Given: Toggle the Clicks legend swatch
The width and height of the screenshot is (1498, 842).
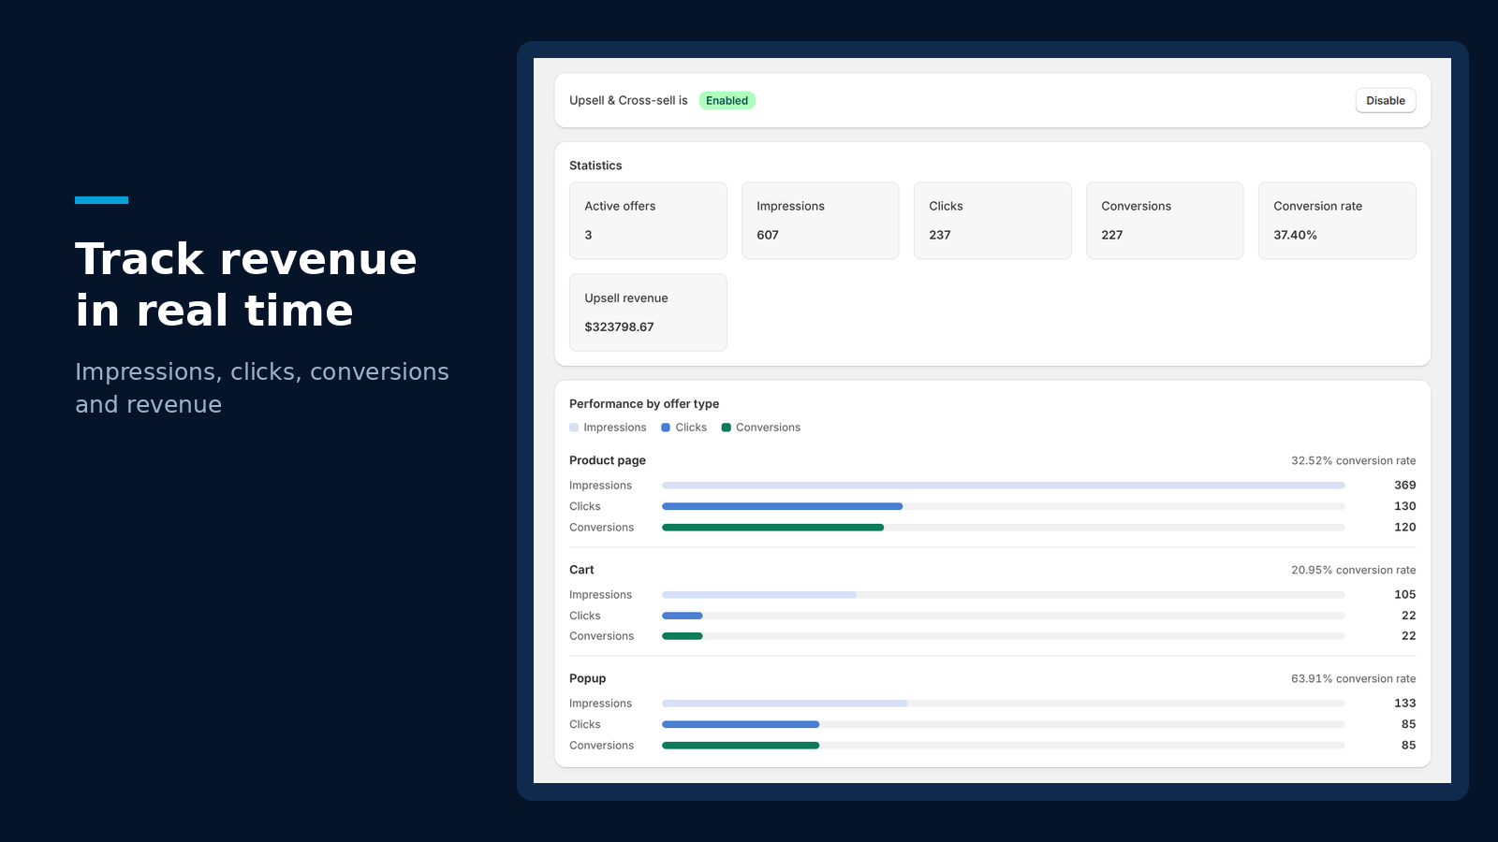Looking at the screenshot, I should click(666, 428).
